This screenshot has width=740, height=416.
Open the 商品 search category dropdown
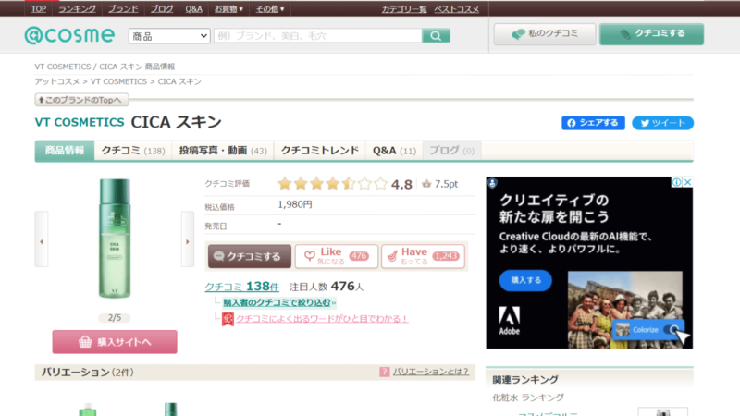(x=169, y=36)
